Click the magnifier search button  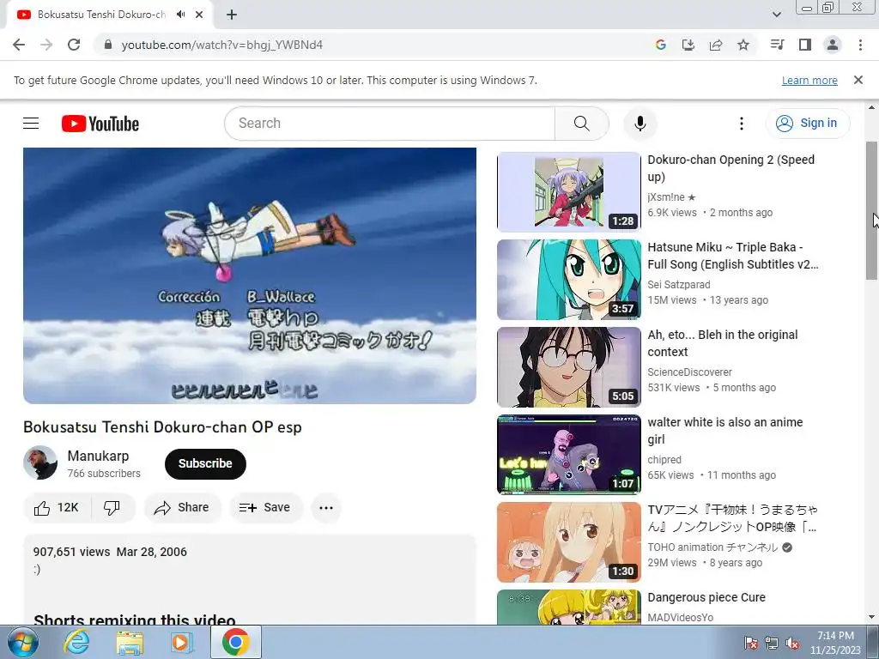click(x=582, y=124)
